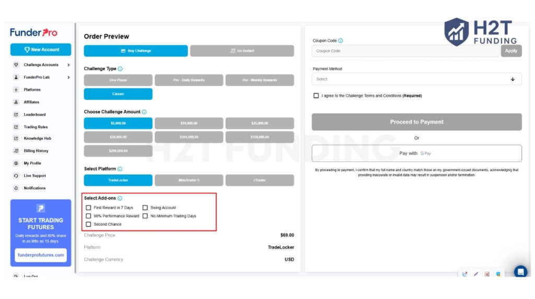The image size is (535, 299).
Task: Show info for Challenge Type
Action: (120, 69)
